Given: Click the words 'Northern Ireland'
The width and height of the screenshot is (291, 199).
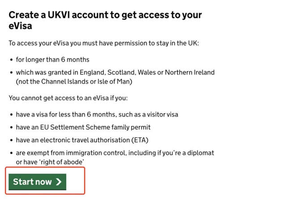Looking at the screenshot, I should coord(190,72).
